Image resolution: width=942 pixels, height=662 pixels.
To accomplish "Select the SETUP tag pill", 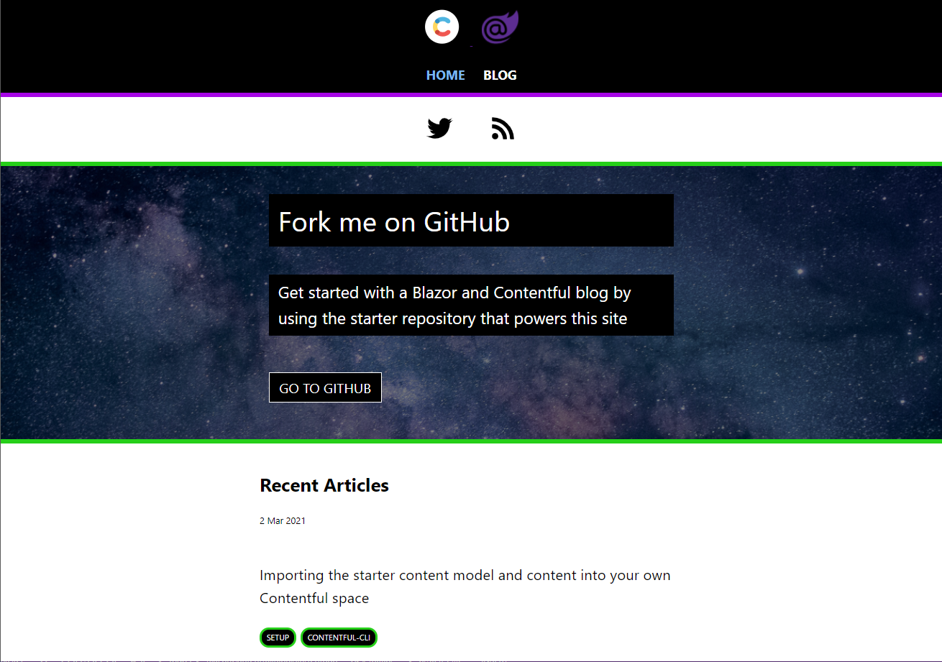I will 278,638.
